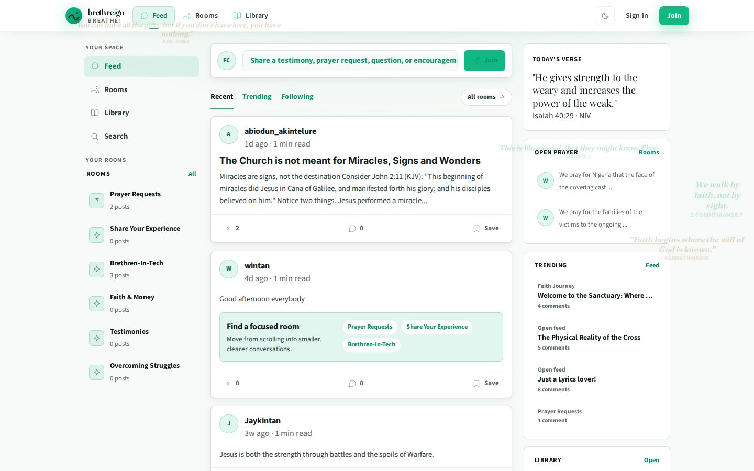Click the amen count on the Miracles post
Screen dimensions: 754x471
point(232,228)
